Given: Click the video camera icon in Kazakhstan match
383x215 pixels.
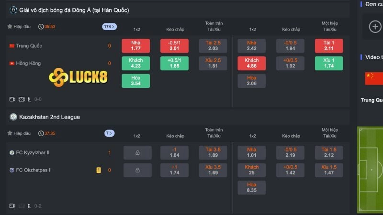Looking at the screenshot, I should tap(12, 206).
